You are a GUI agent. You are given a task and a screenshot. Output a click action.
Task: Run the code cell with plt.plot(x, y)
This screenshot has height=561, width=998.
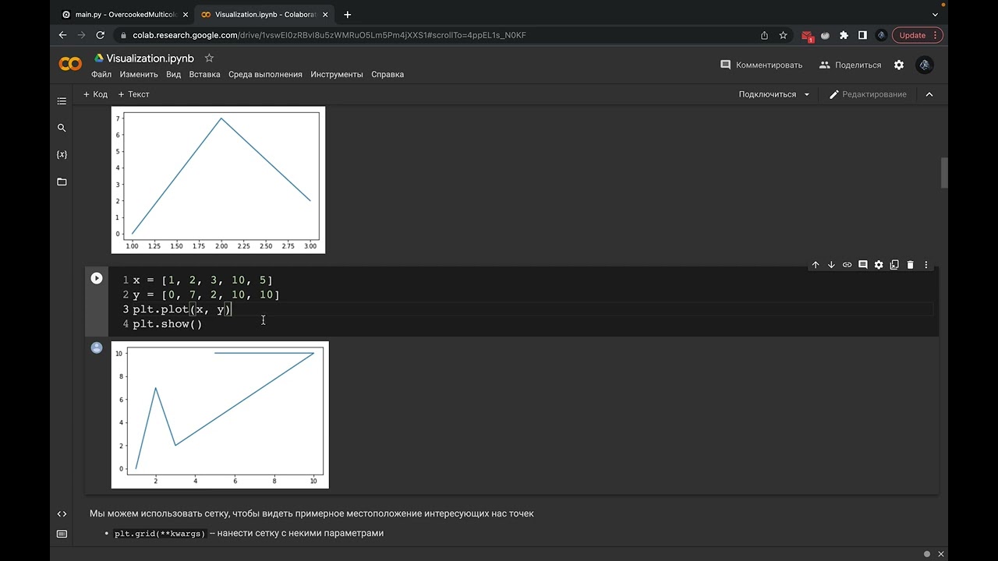click(x=97, y=278)
